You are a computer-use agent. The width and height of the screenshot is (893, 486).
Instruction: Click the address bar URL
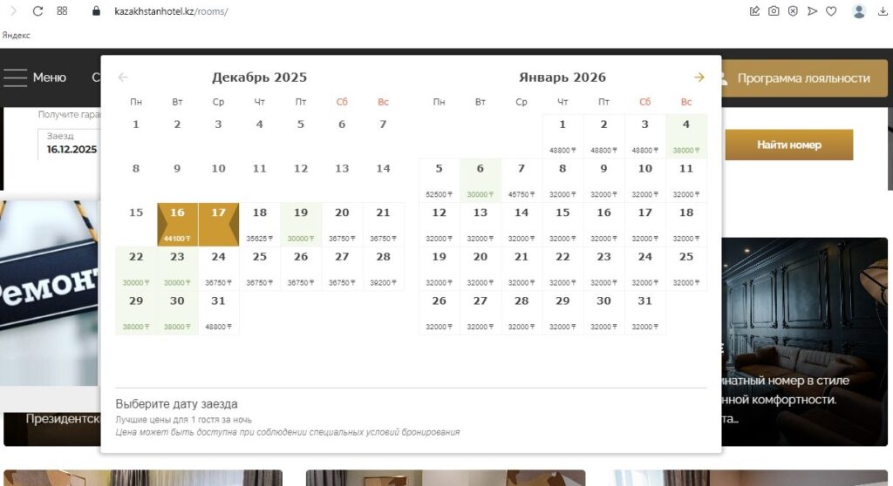tap(171, 11)
